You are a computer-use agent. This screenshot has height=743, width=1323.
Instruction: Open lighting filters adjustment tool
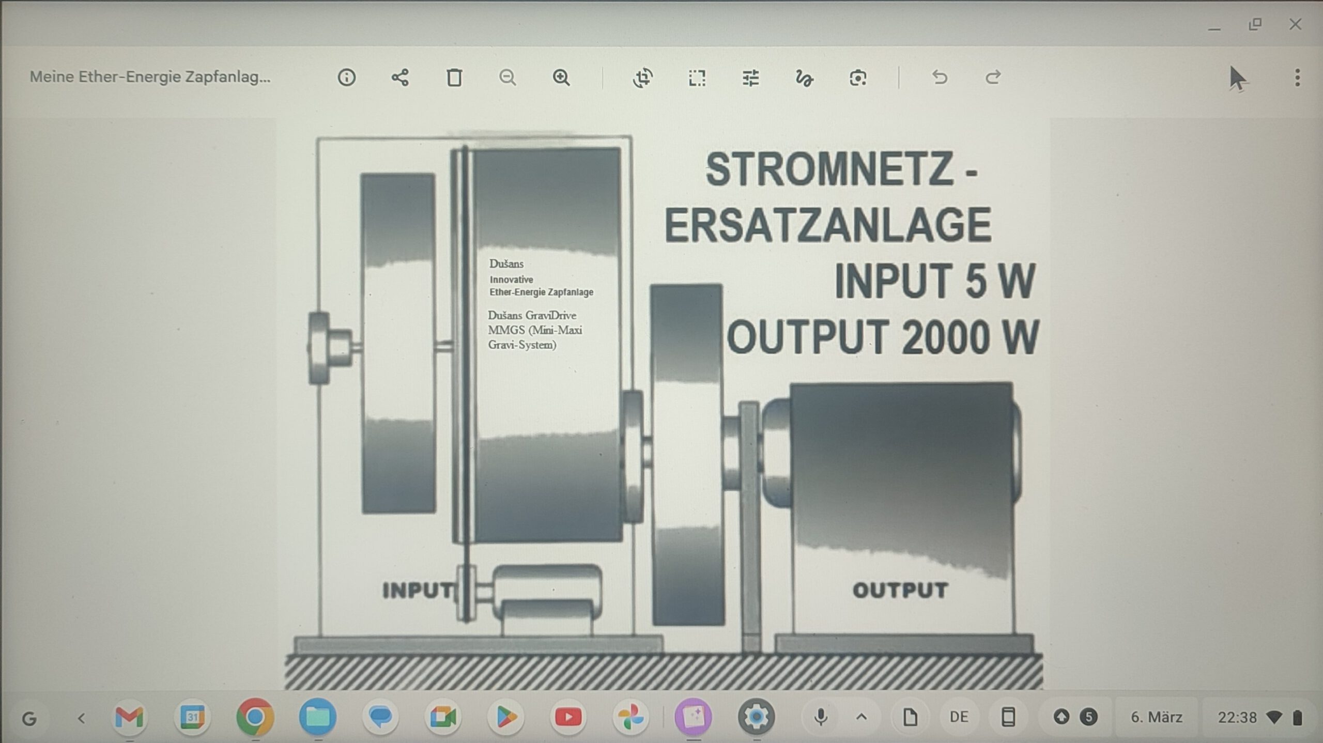coord(750,78)
